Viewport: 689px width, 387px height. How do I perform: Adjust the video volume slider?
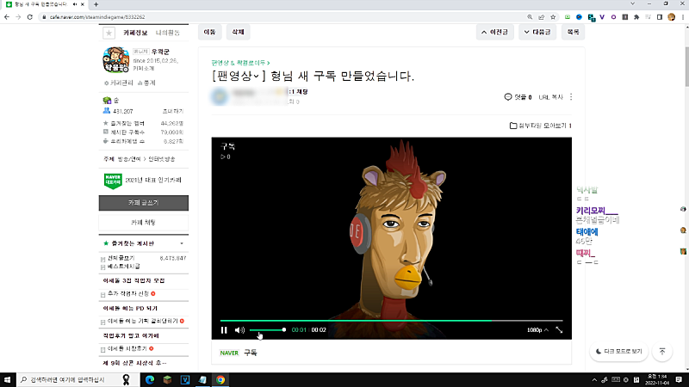coord(268,329)
